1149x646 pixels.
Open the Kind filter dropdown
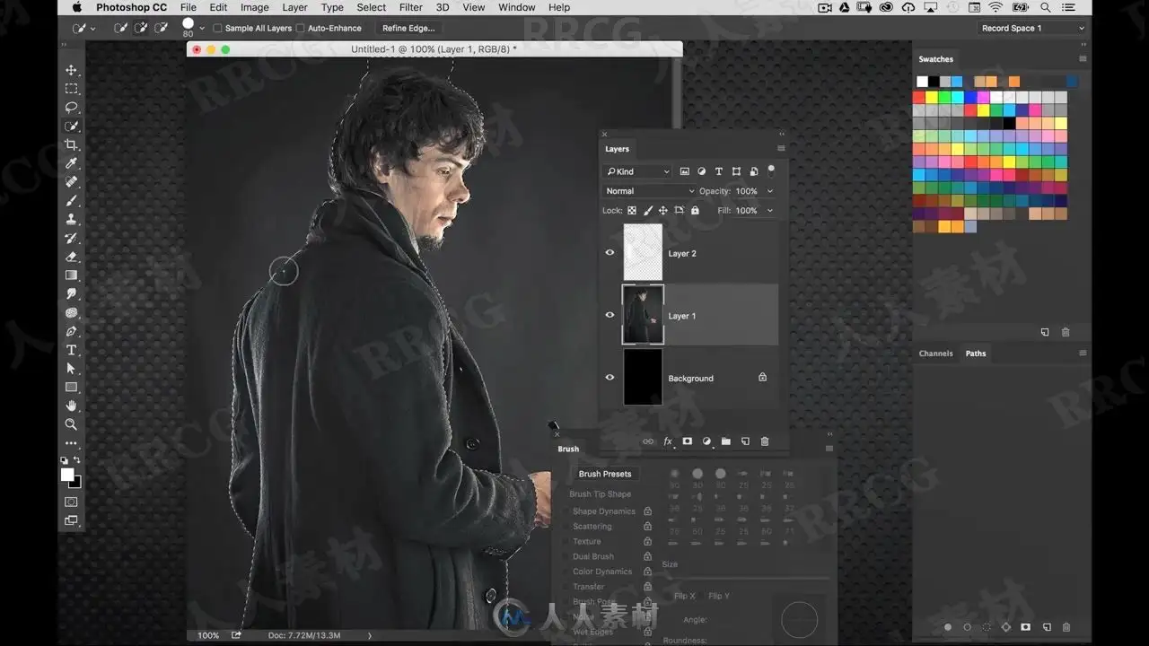[x=637, y=171]
